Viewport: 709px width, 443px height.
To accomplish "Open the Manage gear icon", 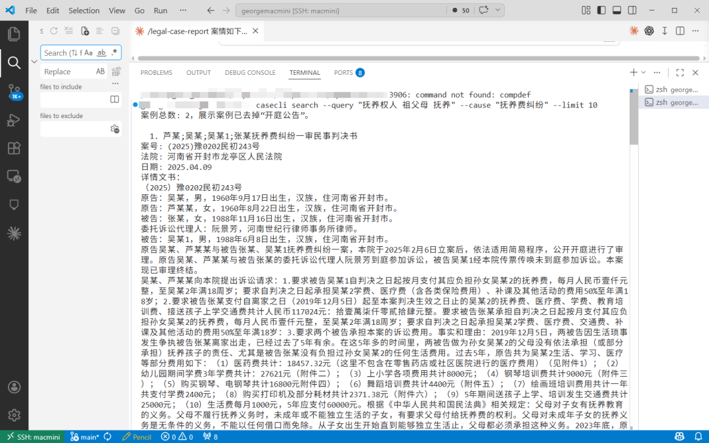I will [x=14, y=415].
